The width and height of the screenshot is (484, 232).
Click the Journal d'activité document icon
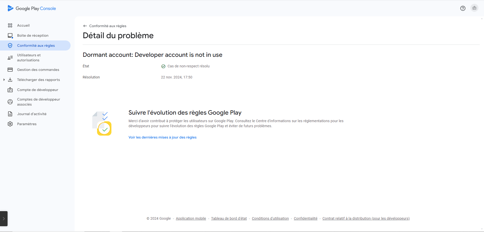coord(10,114)
